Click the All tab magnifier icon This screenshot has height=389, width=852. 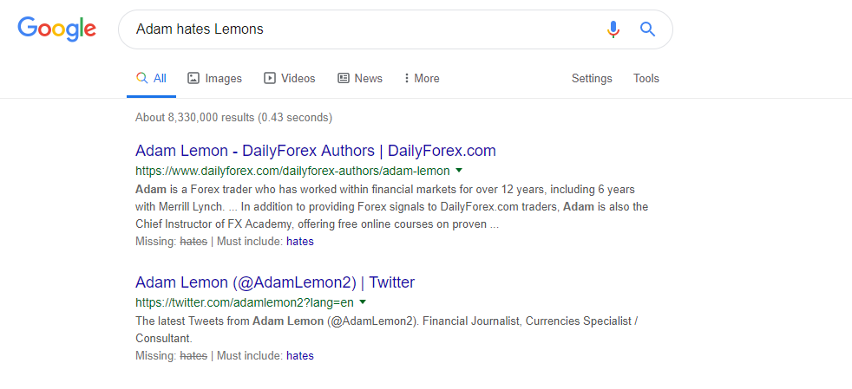click(141, 78)
